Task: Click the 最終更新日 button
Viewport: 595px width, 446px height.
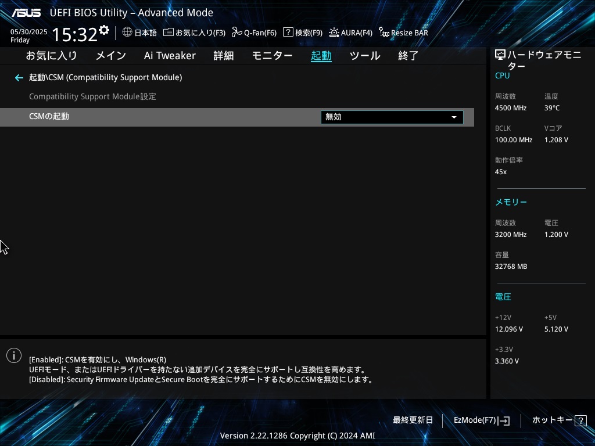Action: (x=413, y=420)
